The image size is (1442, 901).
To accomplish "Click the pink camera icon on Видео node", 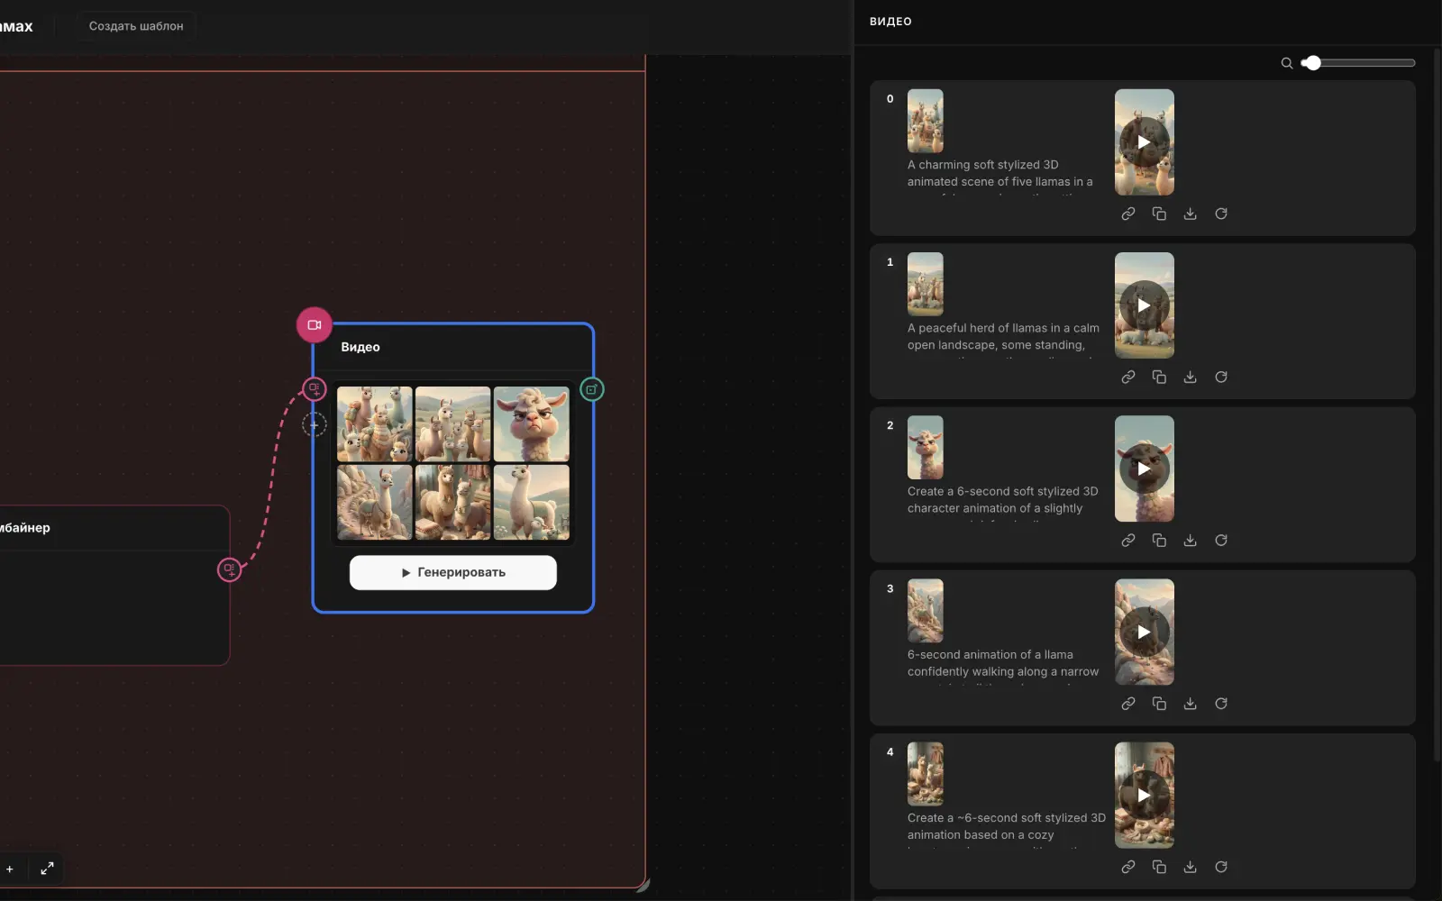I will (x=315, y=325).
